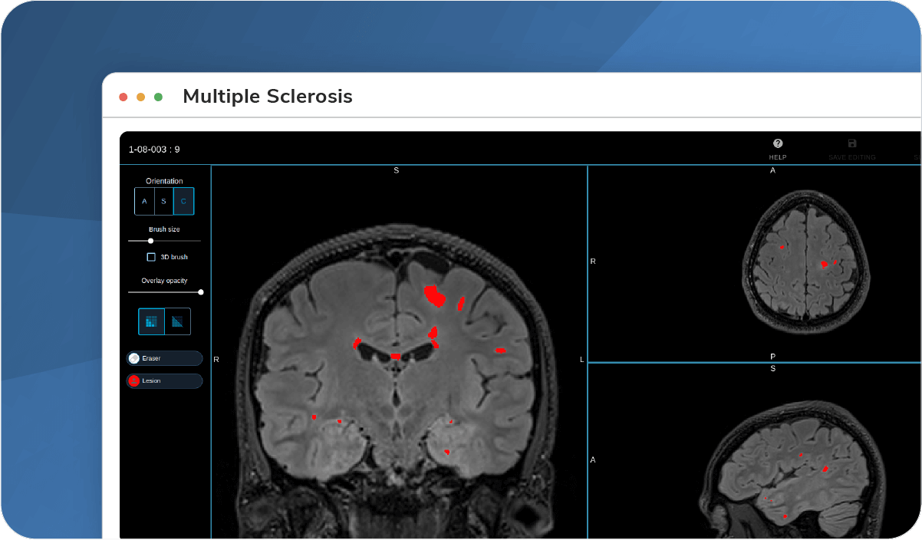This screenshot has width=922, height=540.
Task: Click the red lesion swatch icon
Action: click(134, 380)
